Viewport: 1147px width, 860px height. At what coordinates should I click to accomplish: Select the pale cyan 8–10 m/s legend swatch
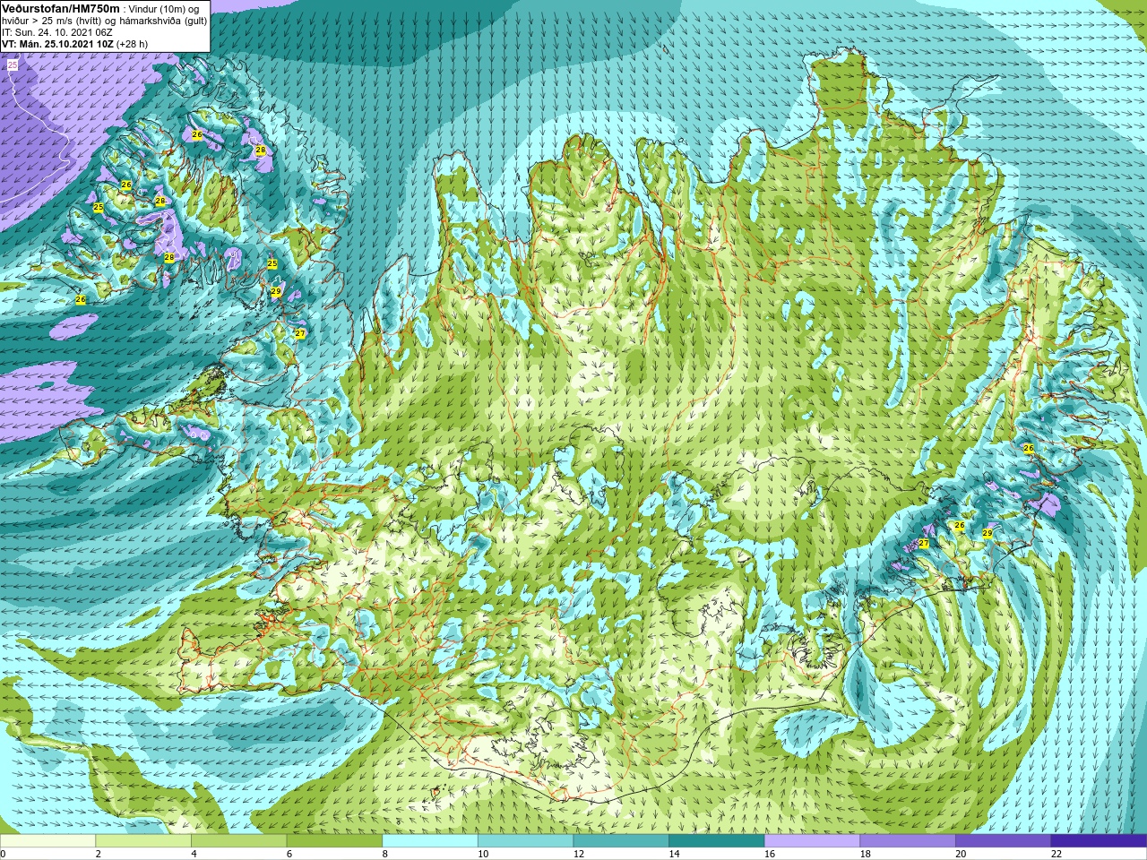[x=430, y=841]
